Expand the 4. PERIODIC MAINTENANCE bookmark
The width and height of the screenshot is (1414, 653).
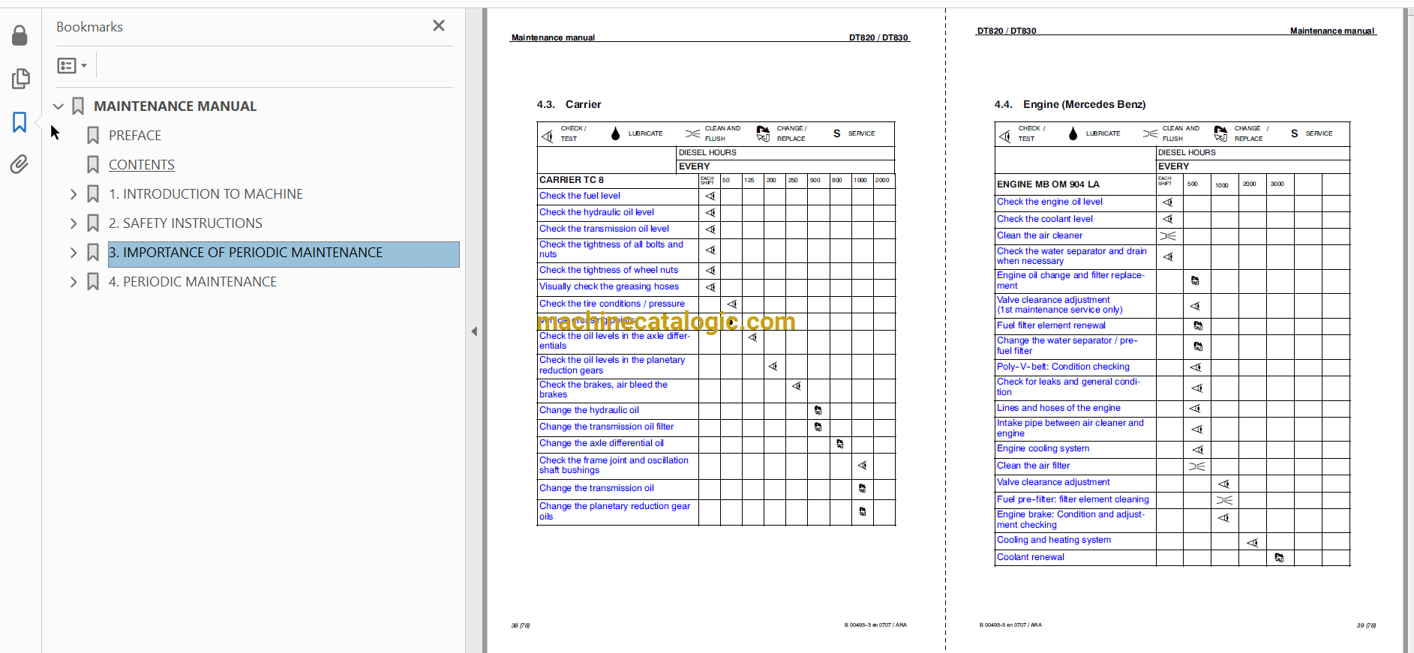[74, 282]
